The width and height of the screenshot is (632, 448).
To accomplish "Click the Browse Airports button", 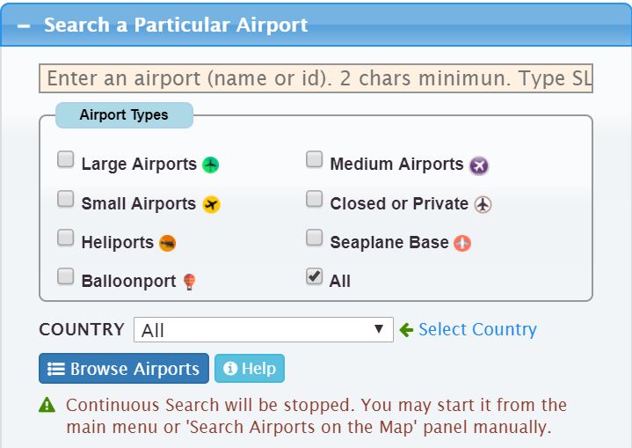I will (x=124, y=369).
